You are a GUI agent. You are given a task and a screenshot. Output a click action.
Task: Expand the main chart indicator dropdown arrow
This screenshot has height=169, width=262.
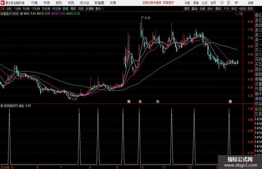coord(21,14)
